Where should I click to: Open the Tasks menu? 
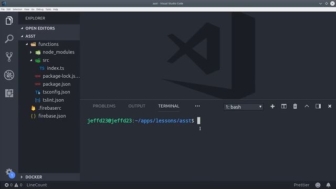pyautogui.click(x=48, y=9)
